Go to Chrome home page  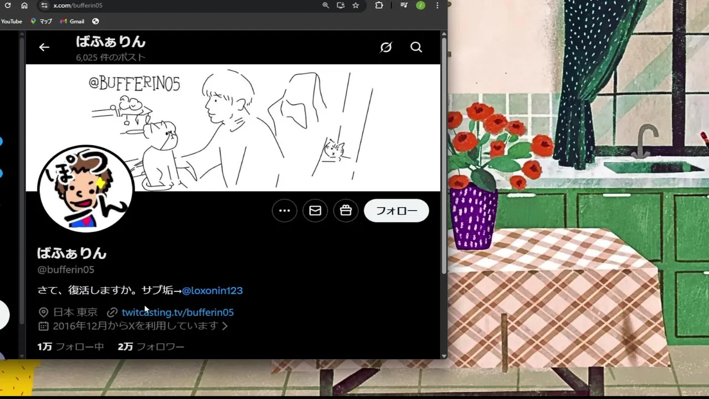tap(24, 5)
